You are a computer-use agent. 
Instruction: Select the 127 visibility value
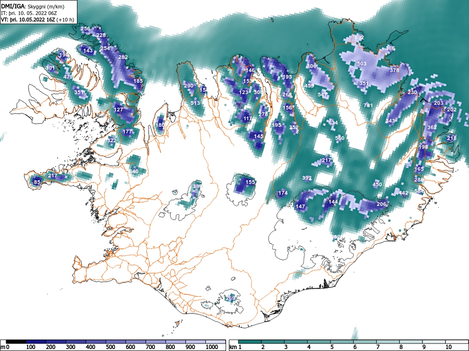pyautogui.click(x=119, y=110)
